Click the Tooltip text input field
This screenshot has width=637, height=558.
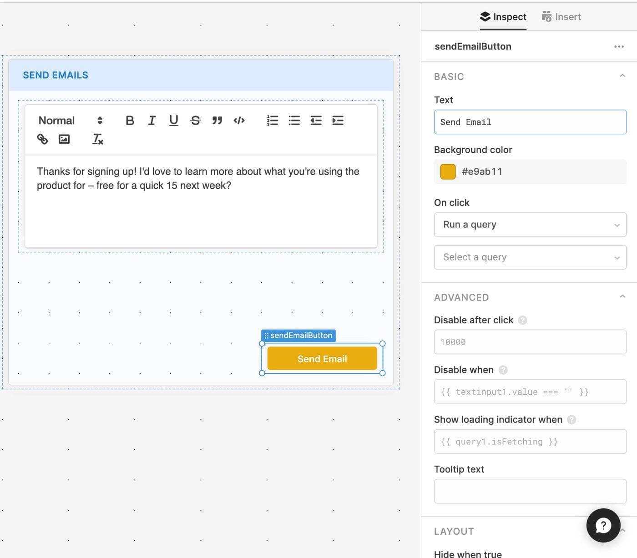[530, 491]
